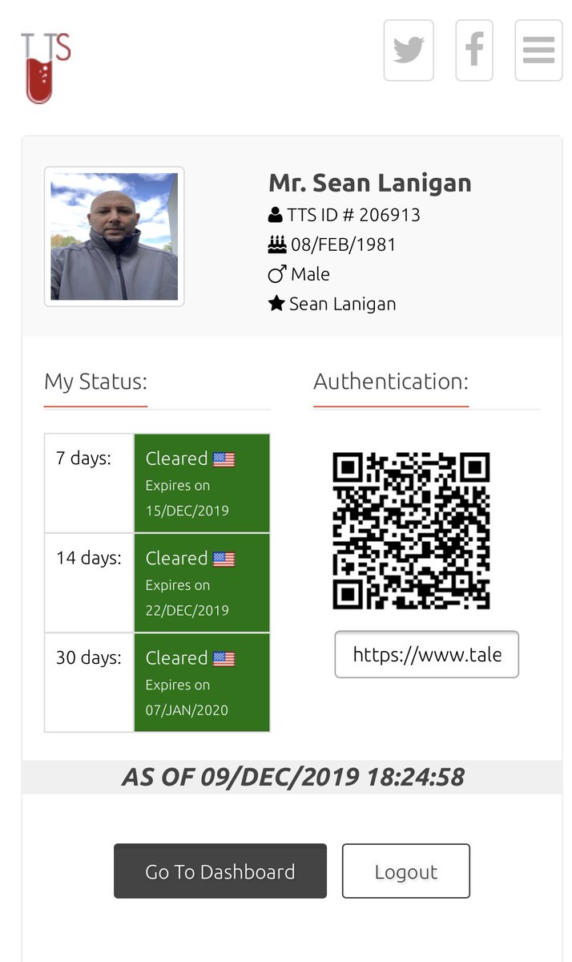
Task: Click the US flag in 14 days row
Action: (x=224, y=559)
